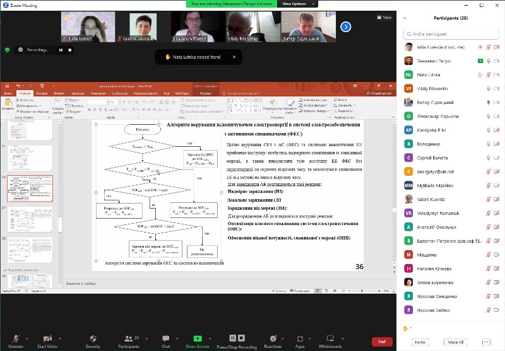Click raised hand count at panel bottom

[x=407, y=328]
